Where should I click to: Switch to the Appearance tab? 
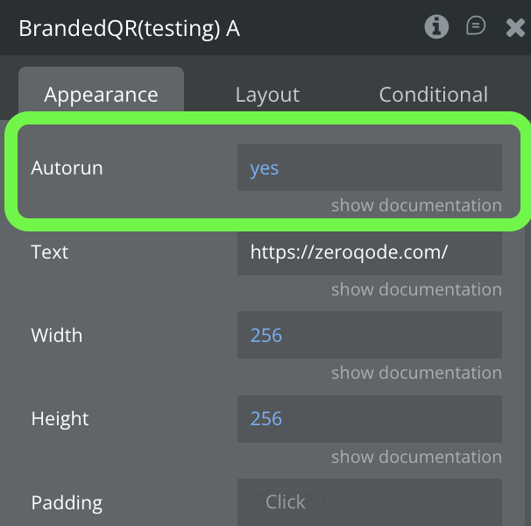click(101, 95)
